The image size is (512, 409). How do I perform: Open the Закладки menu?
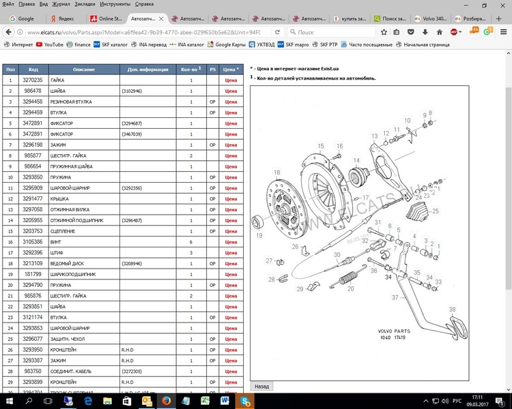[x=85, y=4]
